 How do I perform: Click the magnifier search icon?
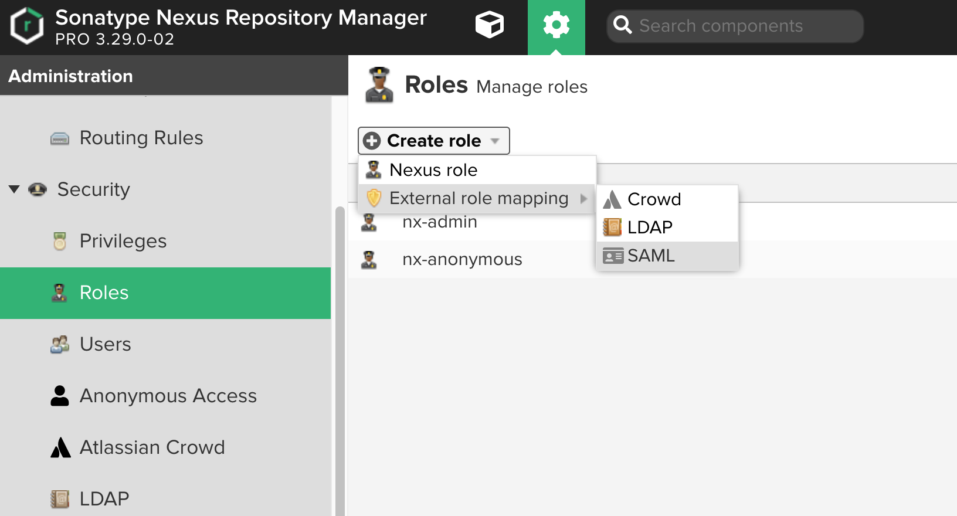622,25
